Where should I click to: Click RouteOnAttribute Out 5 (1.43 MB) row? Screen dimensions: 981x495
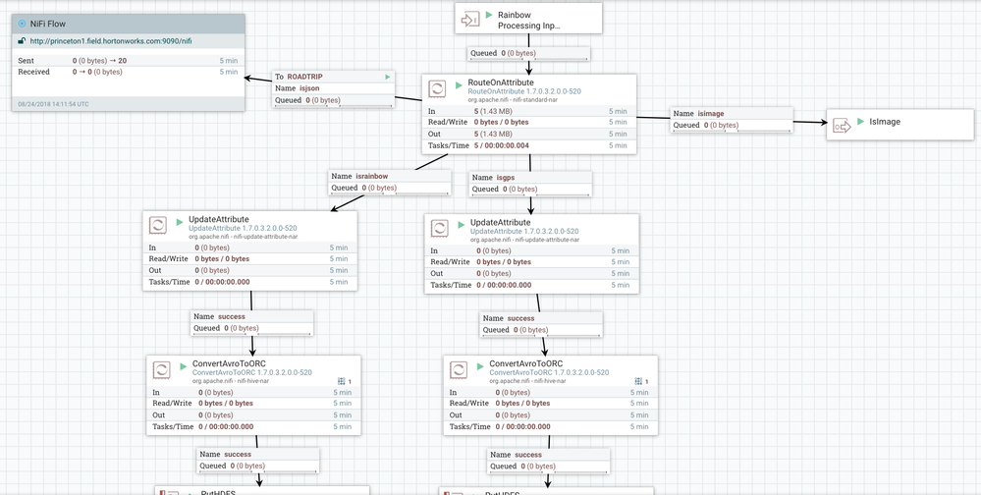click(529, 134)
